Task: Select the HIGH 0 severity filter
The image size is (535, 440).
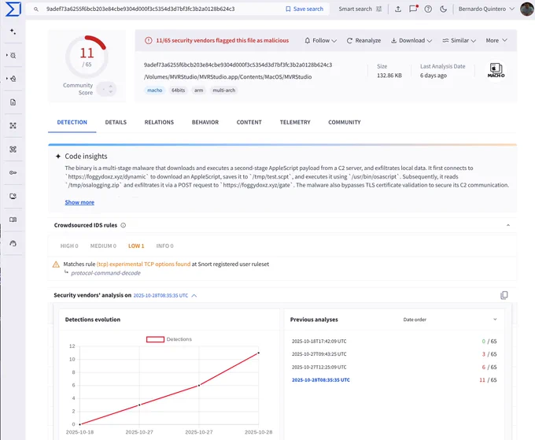Action: click(69, 246)
